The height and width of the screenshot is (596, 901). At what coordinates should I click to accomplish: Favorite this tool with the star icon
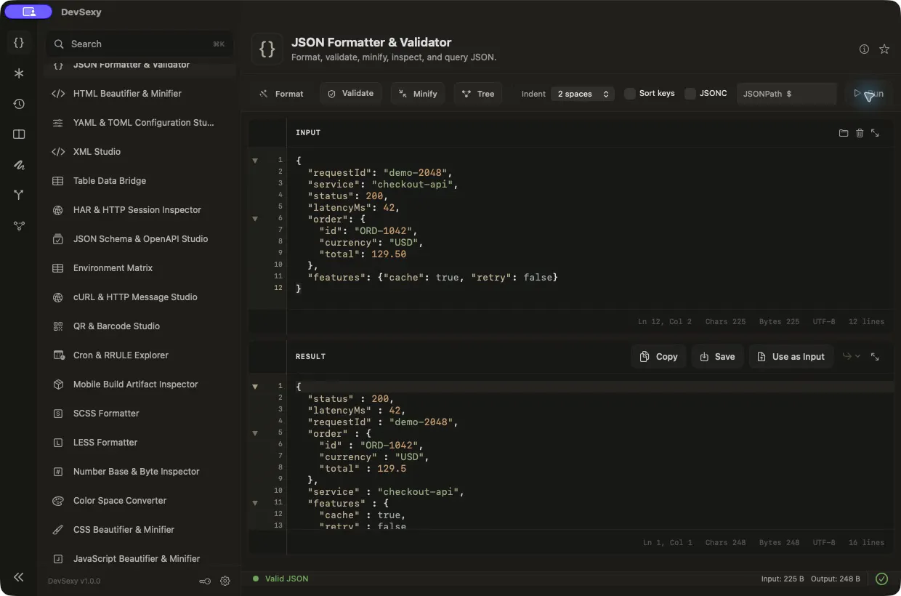pos(884,49)
